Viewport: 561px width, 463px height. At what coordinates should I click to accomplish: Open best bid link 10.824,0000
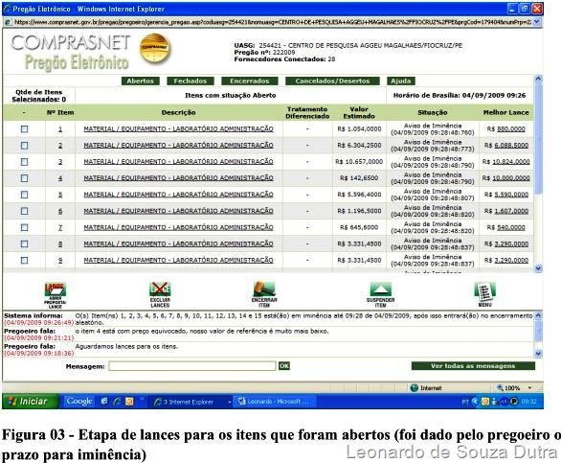tap(511, 162)
